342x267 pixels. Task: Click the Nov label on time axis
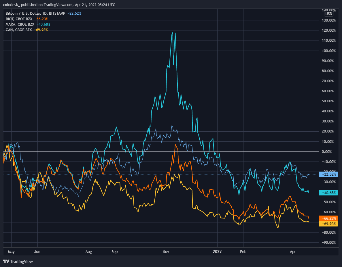[166, 251]
